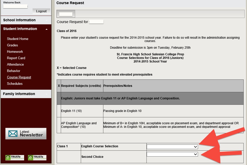This screenshot has width=247, height=165.
Task: Click the TRUSTe EU Safe Harbor badge
Action: pos(37,158)
